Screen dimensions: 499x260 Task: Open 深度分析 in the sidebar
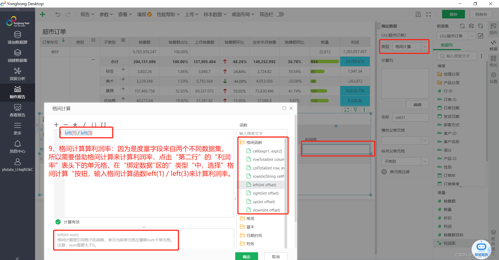[x=17, y=74]
